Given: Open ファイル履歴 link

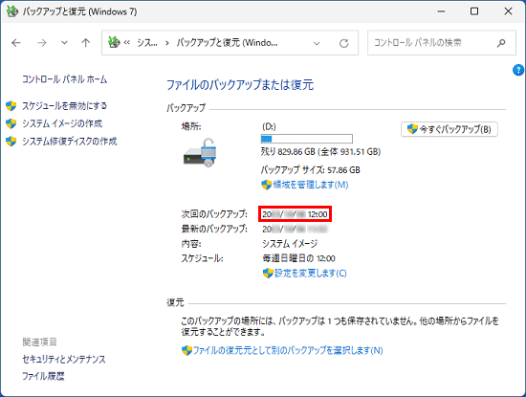Looking at the screenshot, I should point(43,376).
